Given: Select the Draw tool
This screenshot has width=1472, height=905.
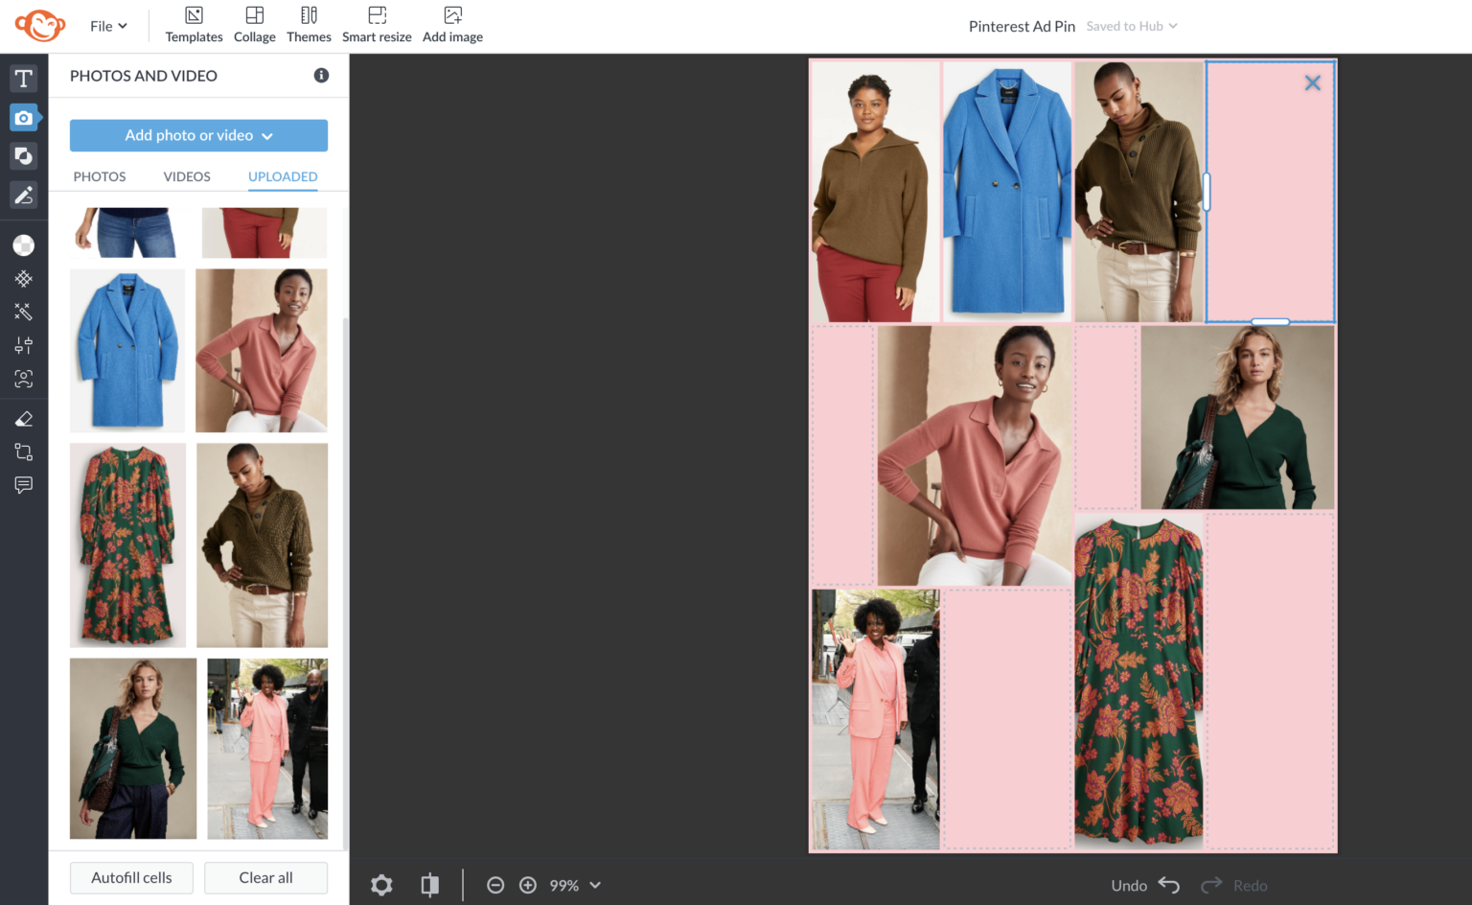Looking at the screenshot, I should [23, 195].
